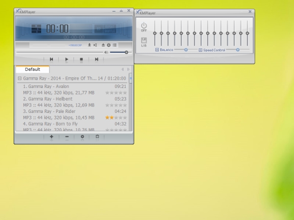Click the play-to-list arrow toolbar icon

pos(95,45)
